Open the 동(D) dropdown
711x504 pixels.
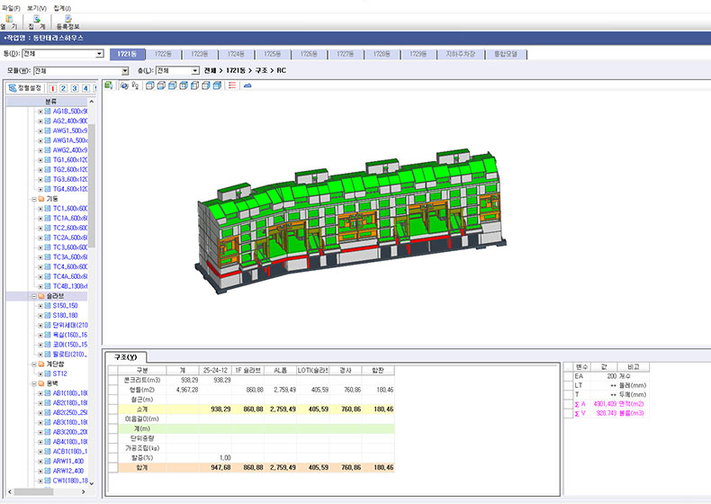(x=63, y=53)
